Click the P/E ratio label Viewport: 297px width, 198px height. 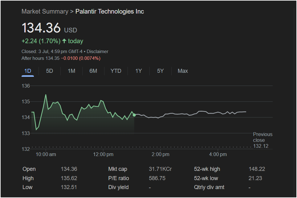click(119, 178)
